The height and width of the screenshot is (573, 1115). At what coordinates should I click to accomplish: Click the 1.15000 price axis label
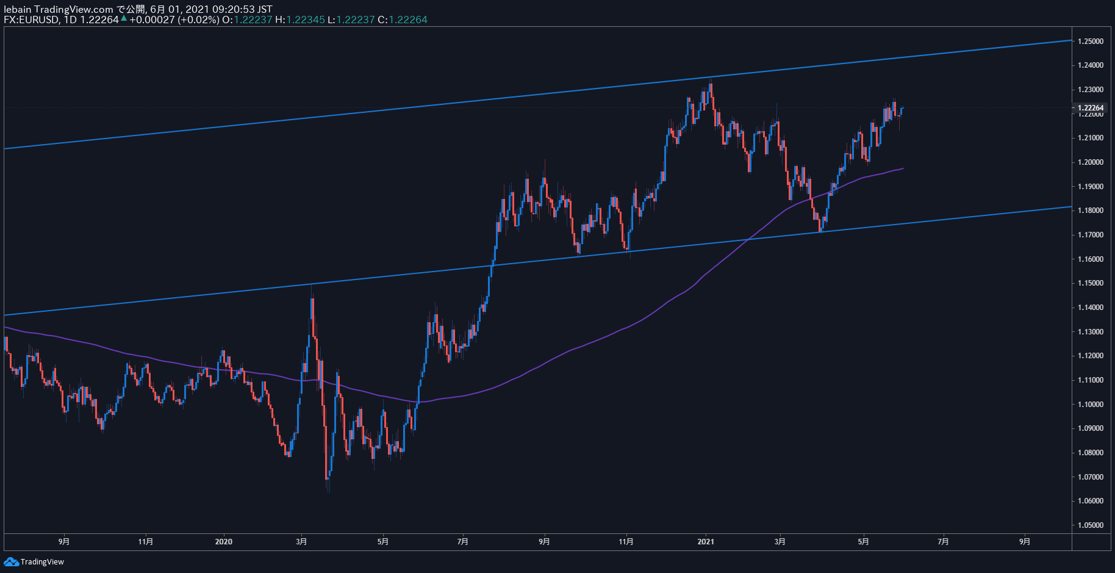(x=1091, y=283)
